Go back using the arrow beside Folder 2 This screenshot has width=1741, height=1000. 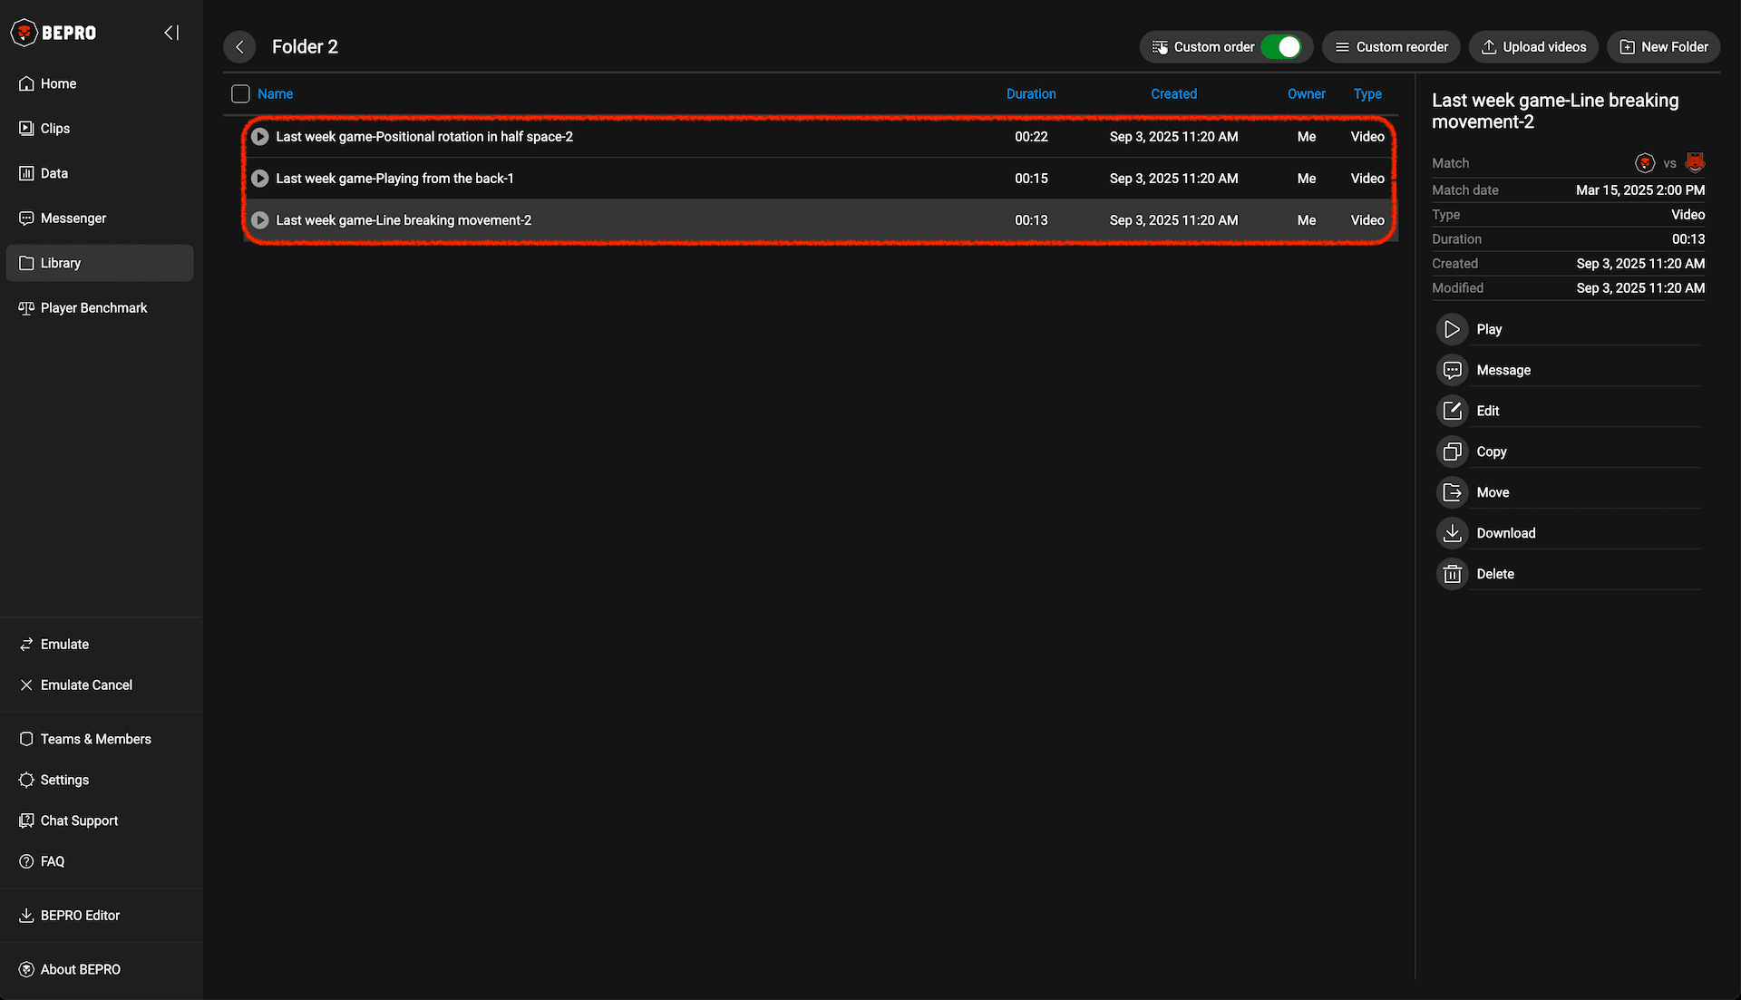coord(239,47)
